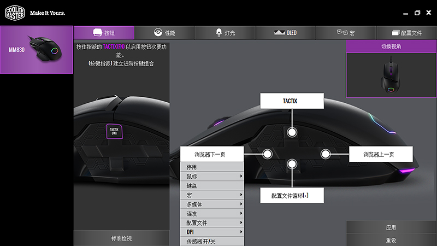This screenshot has width=437, height=246.
Task: Open the 浏览器上一页 assignment box
Action: [x=381, y=154]
